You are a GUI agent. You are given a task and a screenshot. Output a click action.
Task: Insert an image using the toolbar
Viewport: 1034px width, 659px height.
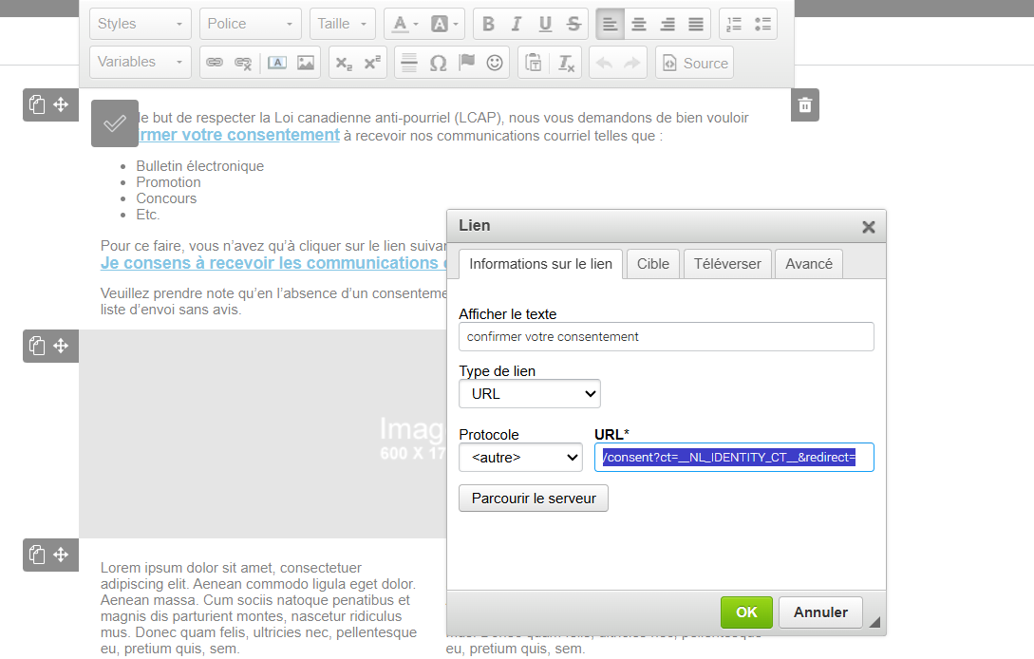305,63
